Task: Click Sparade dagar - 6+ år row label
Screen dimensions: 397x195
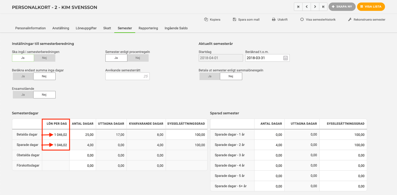Action: pyautogui.click(x=230, y=186)
